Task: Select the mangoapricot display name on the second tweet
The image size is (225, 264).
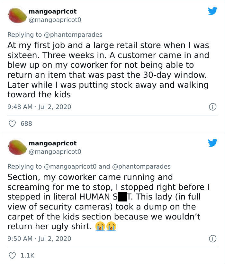Action: [x=53, y=143]
